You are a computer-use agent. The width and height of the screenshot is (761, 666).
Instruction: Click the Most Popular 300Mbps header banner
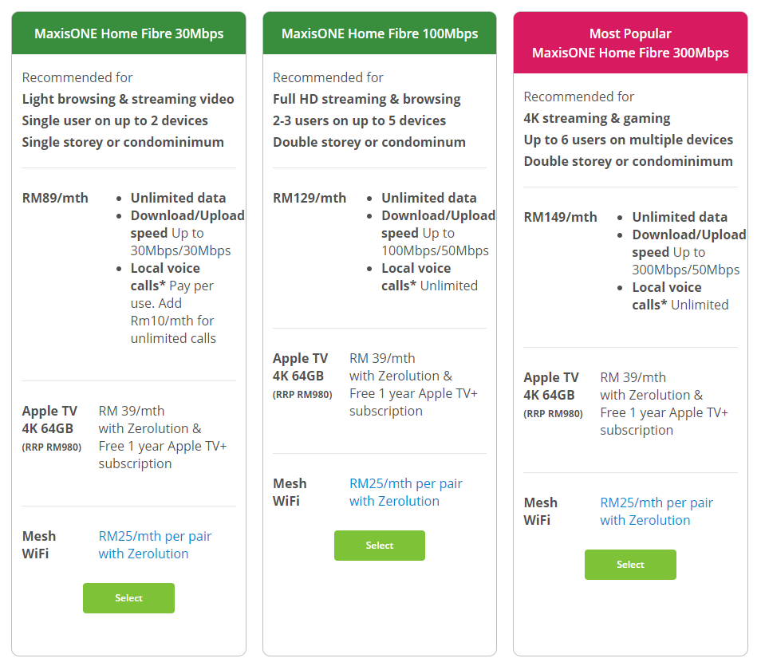[x=630, y=43]
